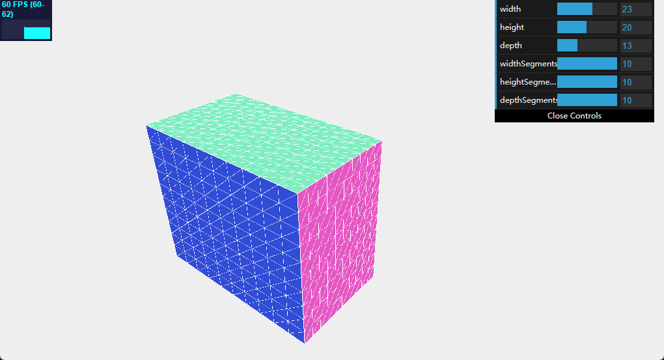Click the pink side face of the cube

[339, 241]
